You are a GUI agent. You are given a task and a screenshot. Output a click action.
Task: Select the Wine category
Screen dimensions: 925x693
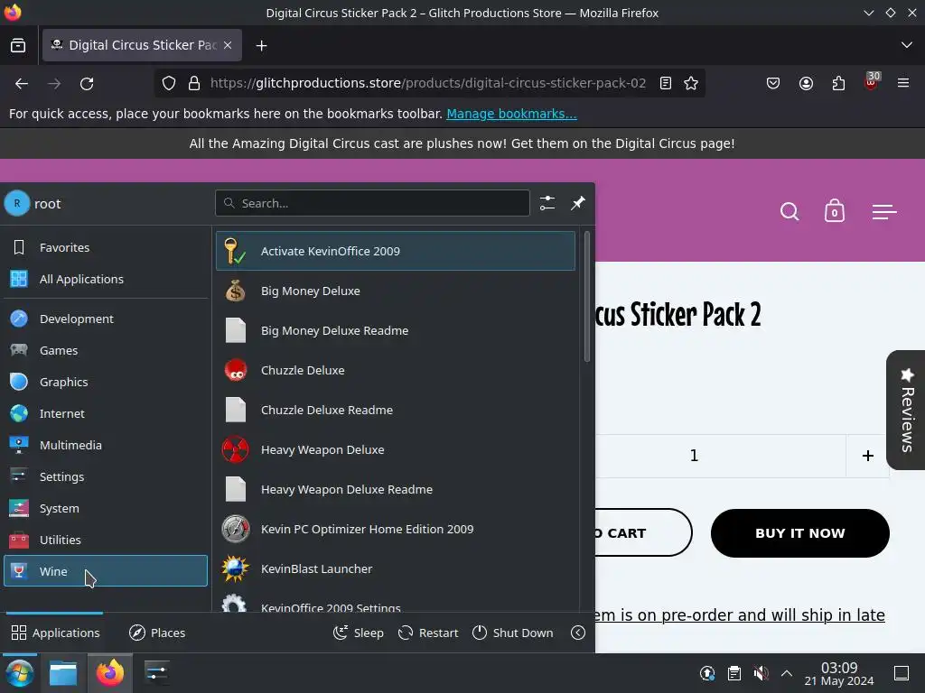coord(106,571)
